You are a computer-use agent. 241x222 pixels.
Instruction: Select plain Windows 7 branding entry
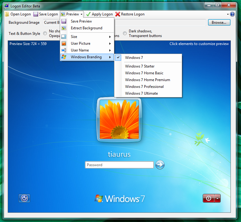(x=148, y=57)
